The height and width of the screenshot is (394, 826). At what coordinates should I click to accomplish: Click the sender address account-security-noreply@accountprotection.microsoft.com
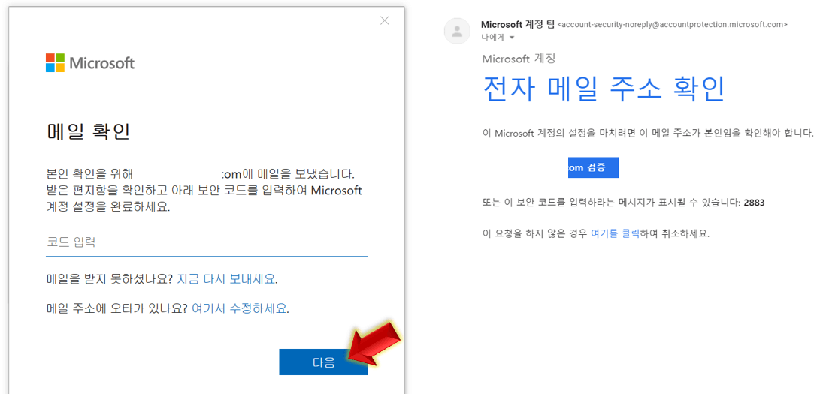(672, 25)
